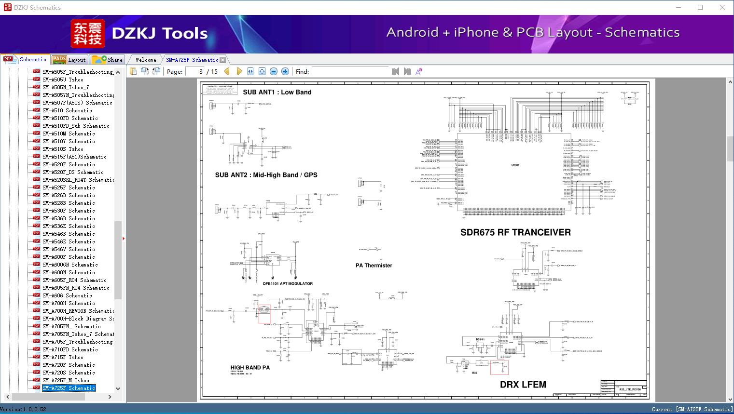The height and width of the screenshot is (414, 734).
Task: Click the find previous icon
Action: click(396, 71)
